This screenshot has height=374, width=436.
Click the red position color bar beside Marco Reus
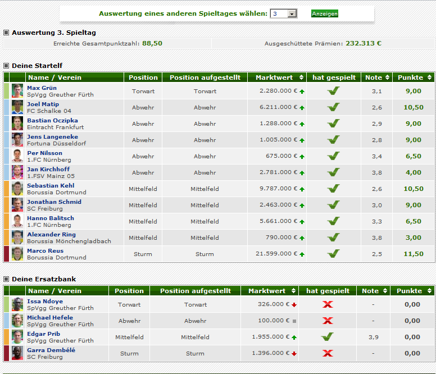[7, 254]
